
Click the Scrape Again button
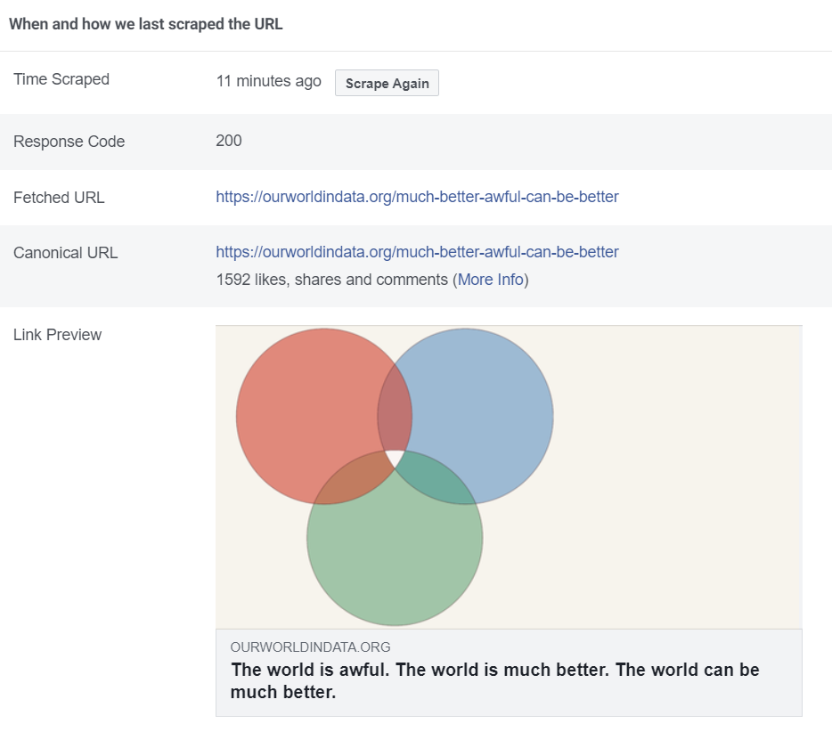pyautogui.click(x=386, y=83)
